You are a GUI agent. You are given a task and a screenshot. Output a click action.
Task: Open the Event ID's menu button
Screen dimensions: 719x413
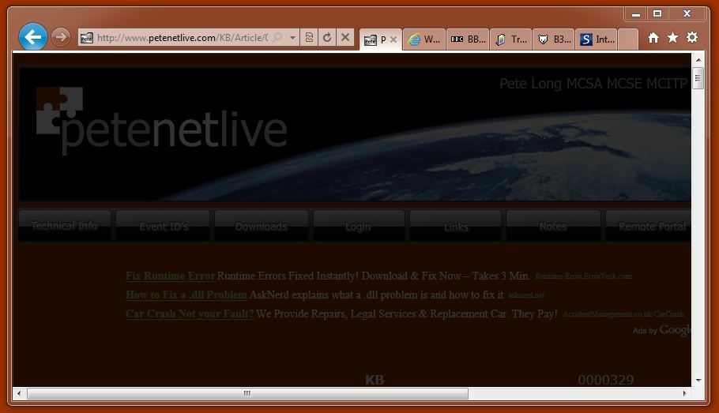pyautogui.click(x=164, y=226)
